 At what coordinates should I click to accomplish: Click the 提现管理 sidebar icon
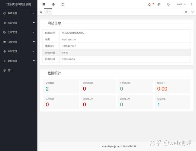click(x=5, y=61)
